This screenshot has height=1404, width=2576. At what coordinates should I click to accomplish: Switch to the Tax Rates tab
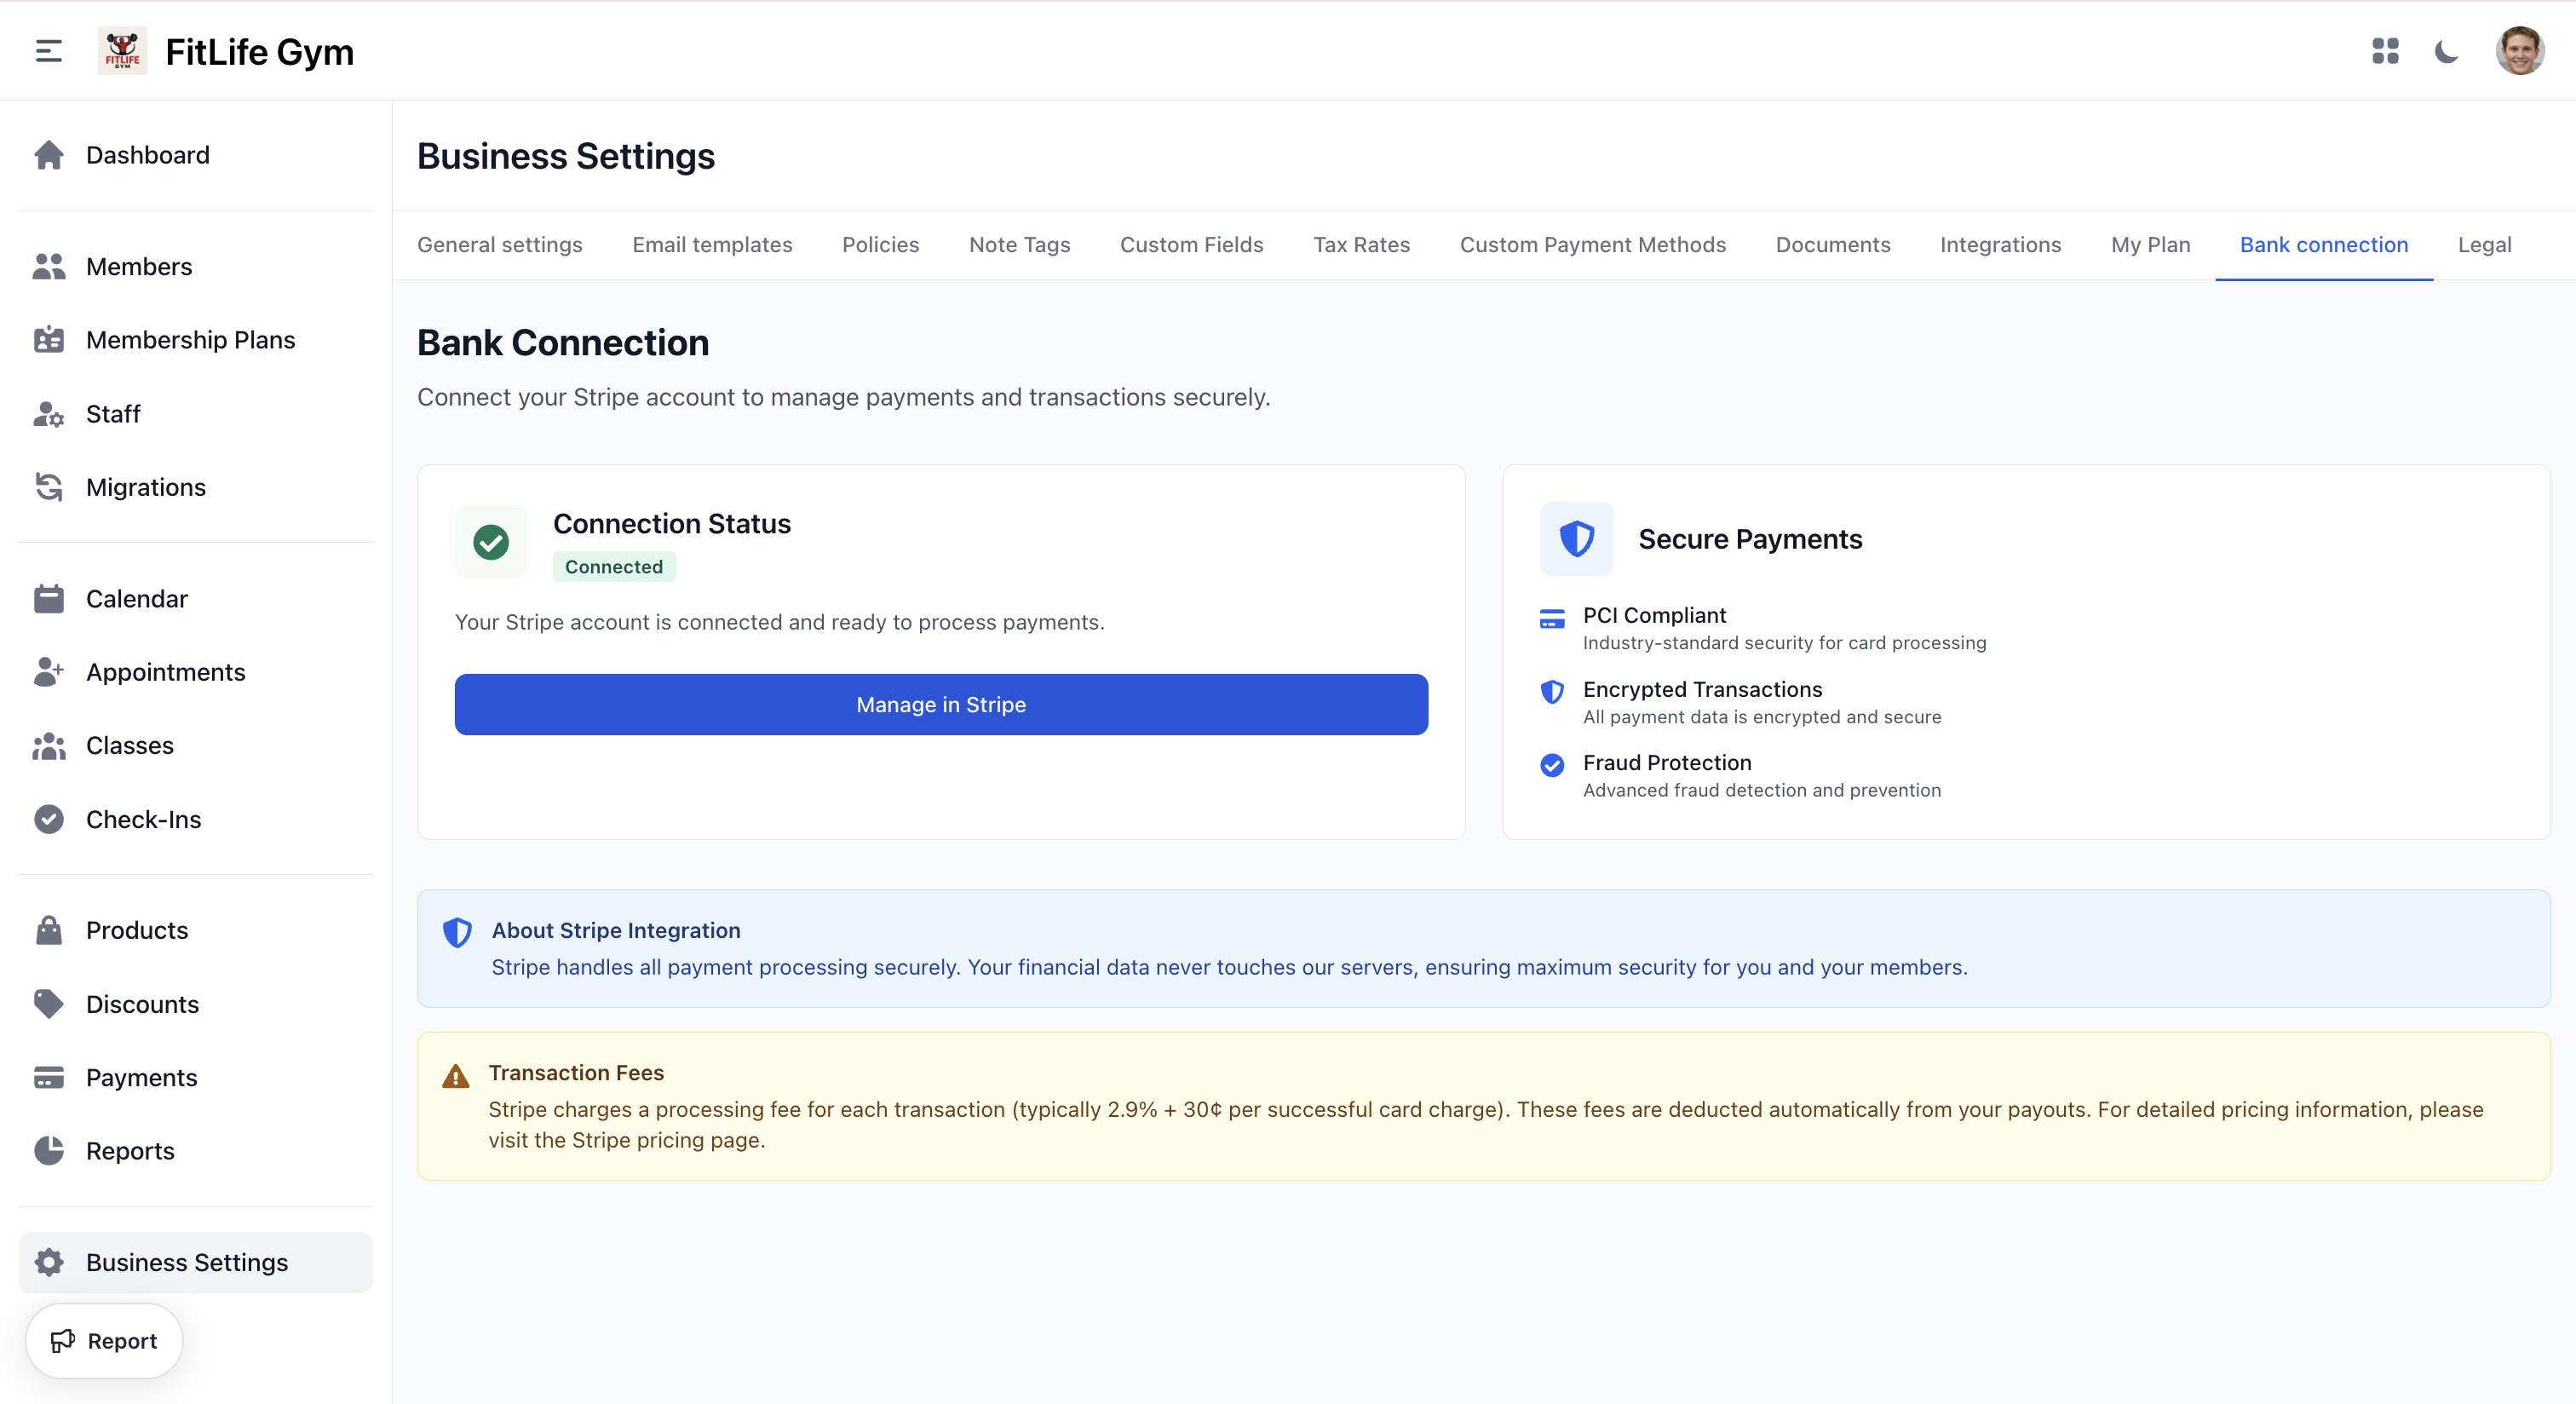tap(1361, 245)
